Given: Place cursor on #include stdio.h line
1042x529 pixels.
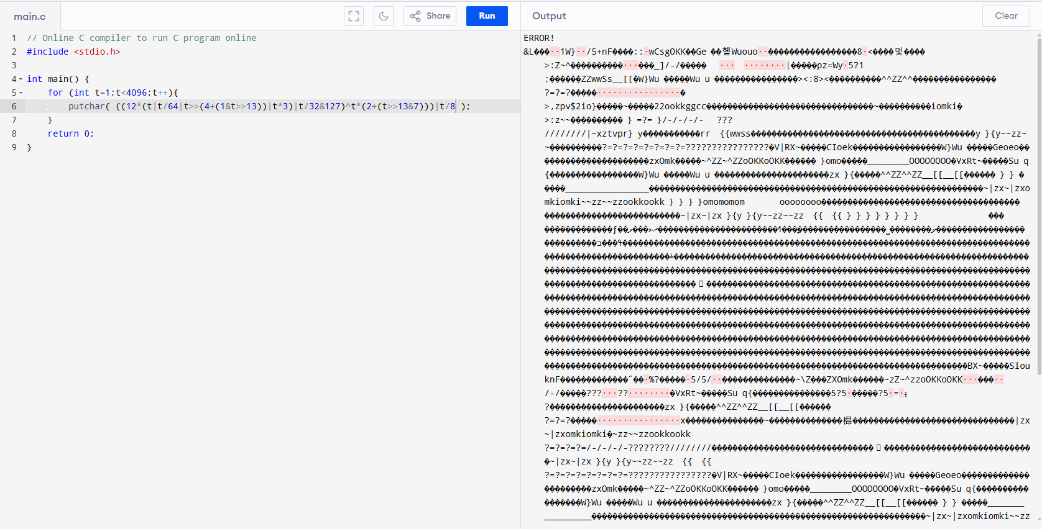Looking at the screenshot, I should coord(73,52).
